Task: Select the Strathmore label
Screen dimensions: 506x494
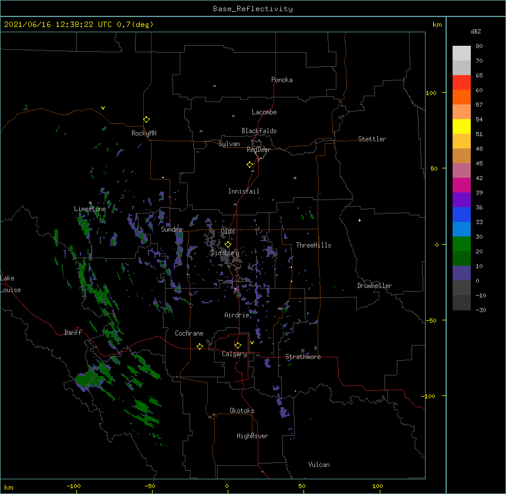Action: click(303, 357)
